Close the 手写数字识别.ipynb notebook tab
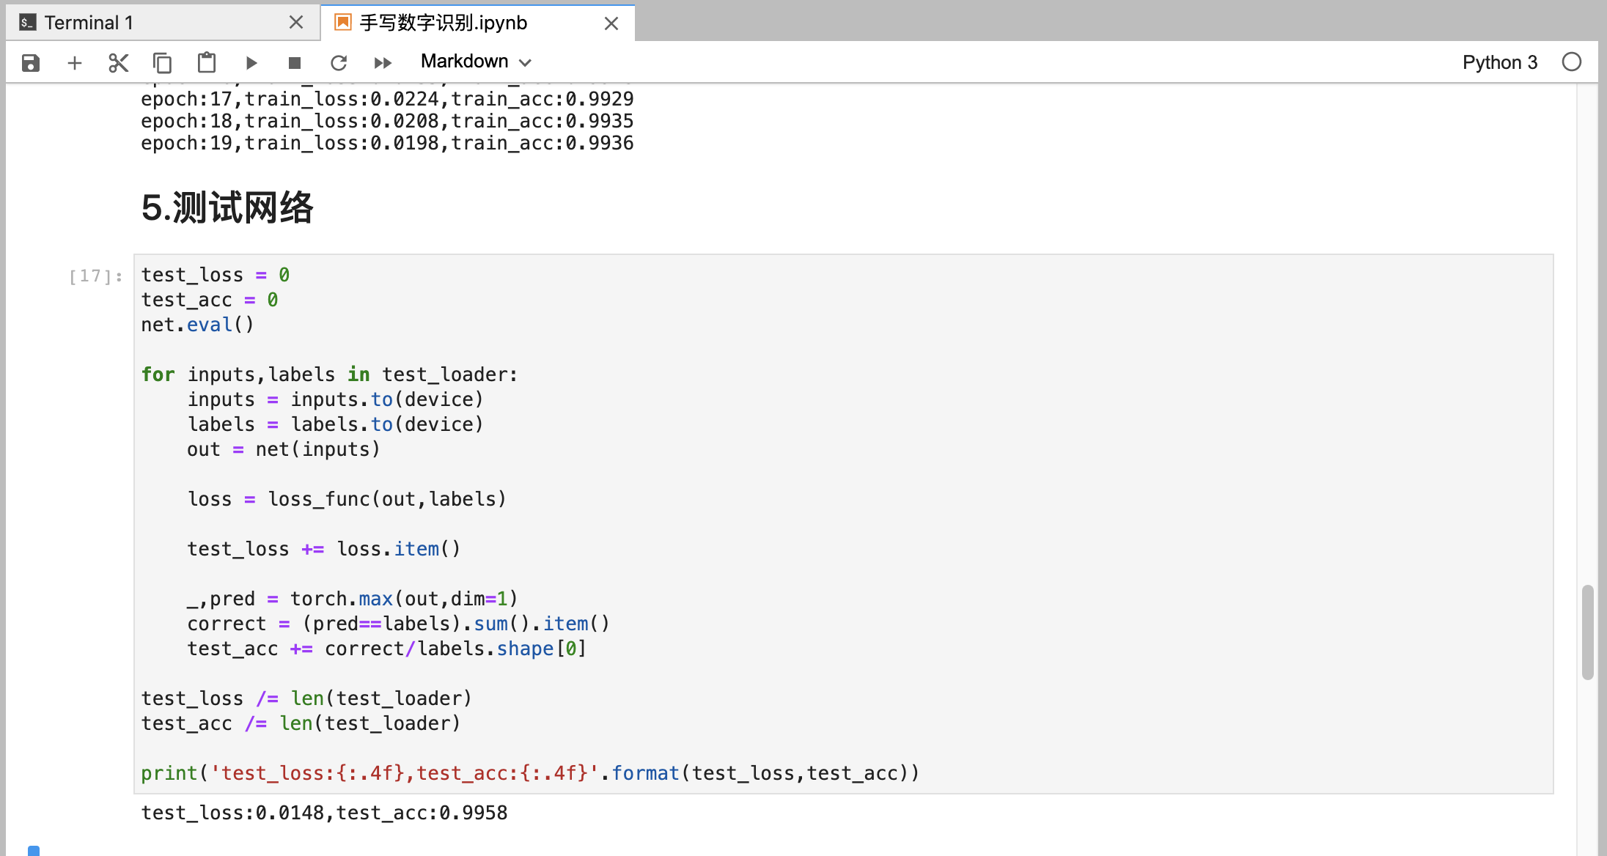The height and width of the screenshot is (856, 1607). point(611,23)
